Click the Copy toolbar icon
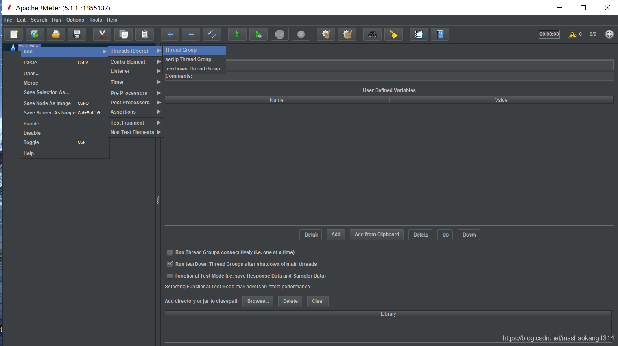This screenshot has width=618, height=346. click(123, 34)
